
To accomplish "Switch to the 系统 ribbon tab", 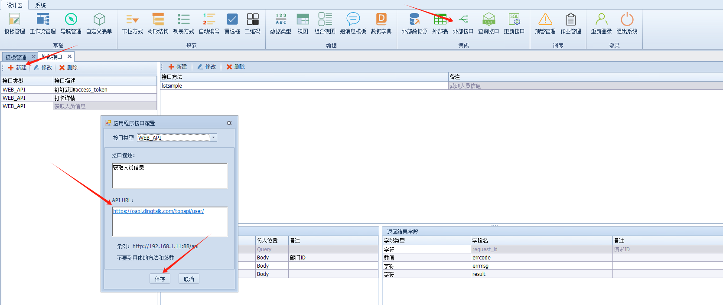I will [x=41, y=5].
